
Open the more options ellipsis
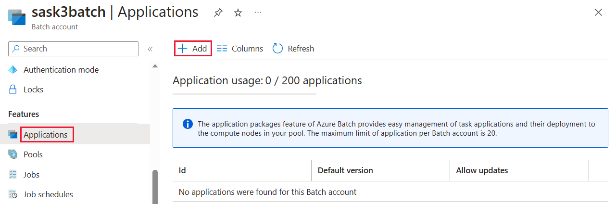coord(258,13)
